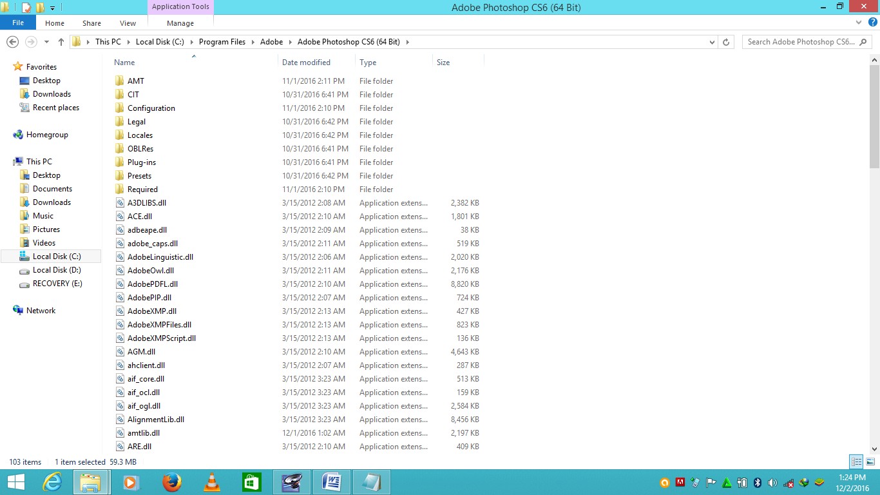The height and width of the screenshot is (495, 880).
Task: Select the AlignmentLib.dll file
Action: 156,420
